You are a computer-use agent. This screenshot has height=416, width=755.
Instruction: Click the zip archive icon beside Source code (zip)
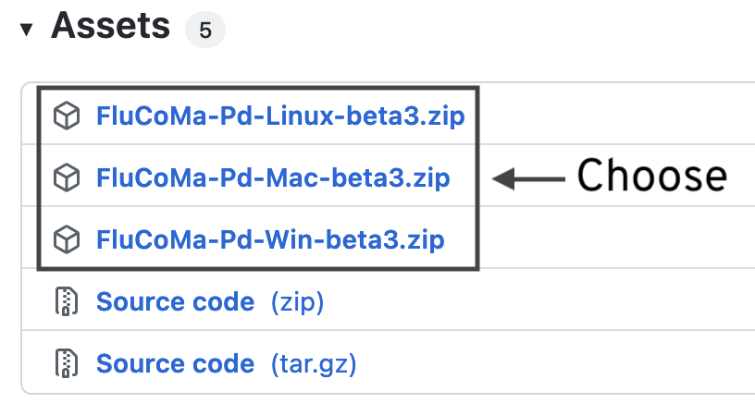tap(66, 301)
